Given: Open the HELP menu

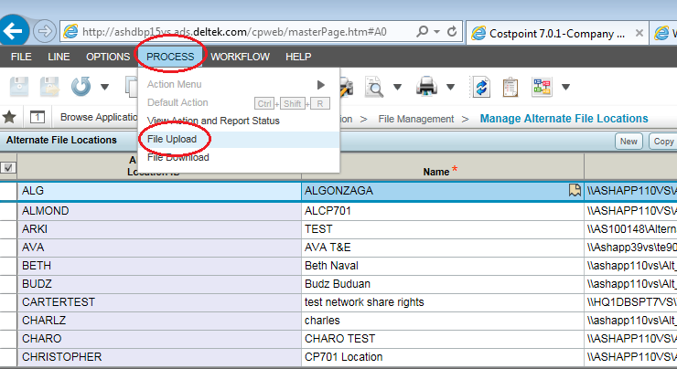Looking at the screenshot, I should pyautogui.click(x=298, y=57).
